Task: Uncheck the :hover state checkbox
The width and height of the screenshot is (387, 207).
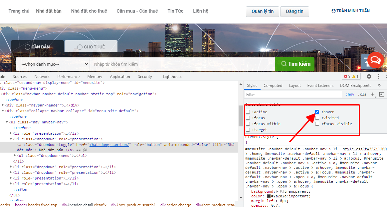Action: point(317,112)
